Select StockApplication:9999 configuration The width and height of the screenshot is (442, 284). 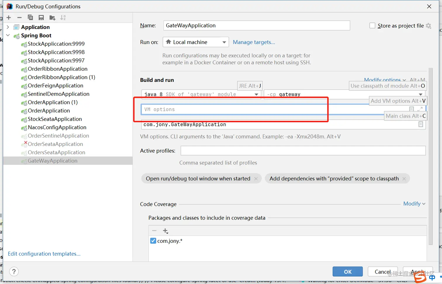pyautogui.click(x=56, y=44)
